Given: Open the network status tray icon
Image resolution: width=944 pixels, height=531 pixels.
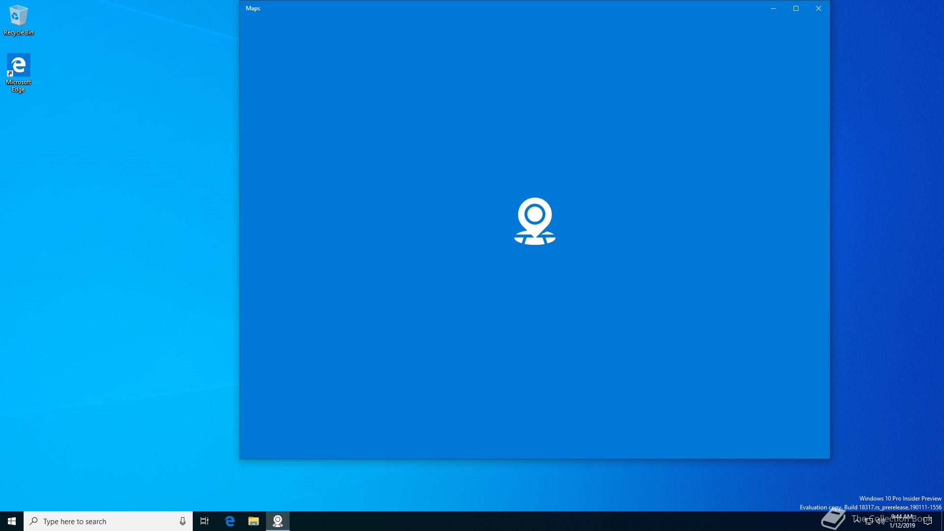Looking at the screenshot, I should 869,521.
